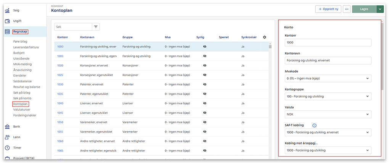This screenshot has height=163, width=389.
Task: Open the Kontogruppe dropdown
Action: [x=328, y=96]
